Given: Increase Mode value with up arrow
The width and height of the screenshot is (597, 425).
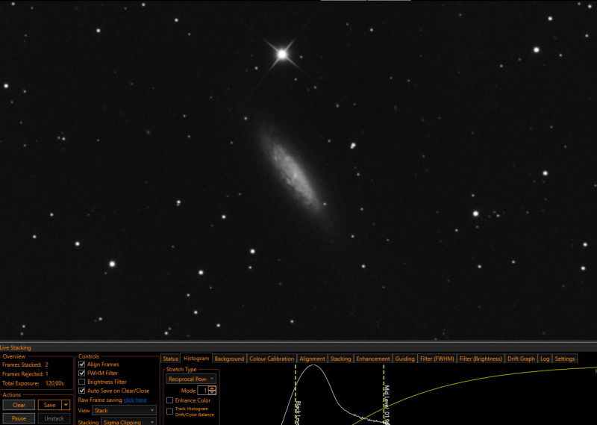Looking at the screenshot, I should coord(212,388).
